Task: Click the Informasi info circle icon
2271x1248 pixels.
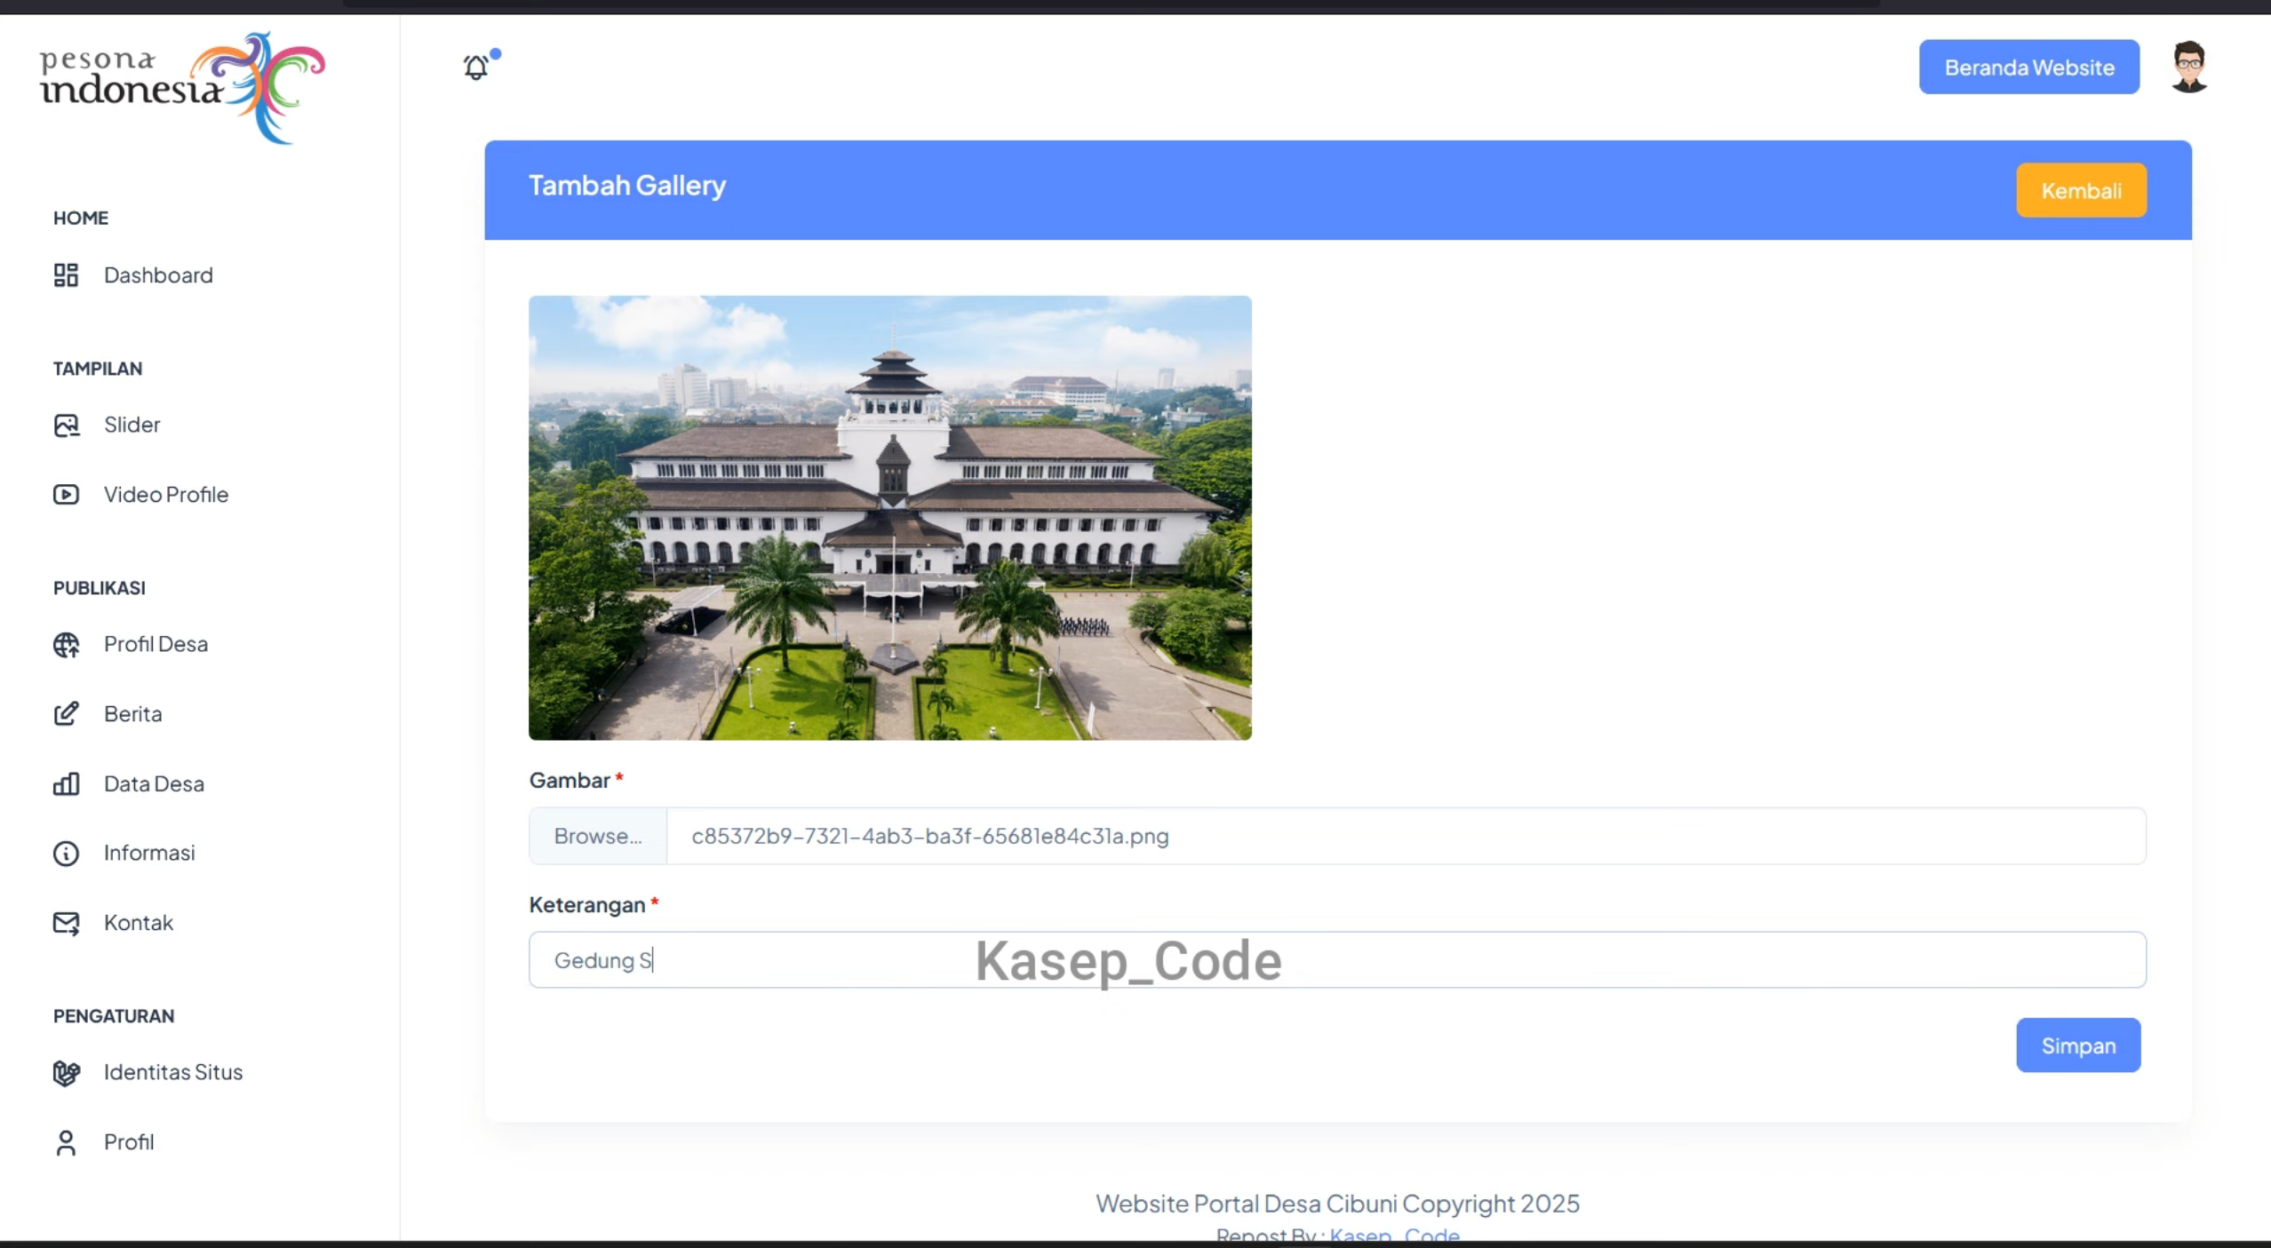Action: 66,854
